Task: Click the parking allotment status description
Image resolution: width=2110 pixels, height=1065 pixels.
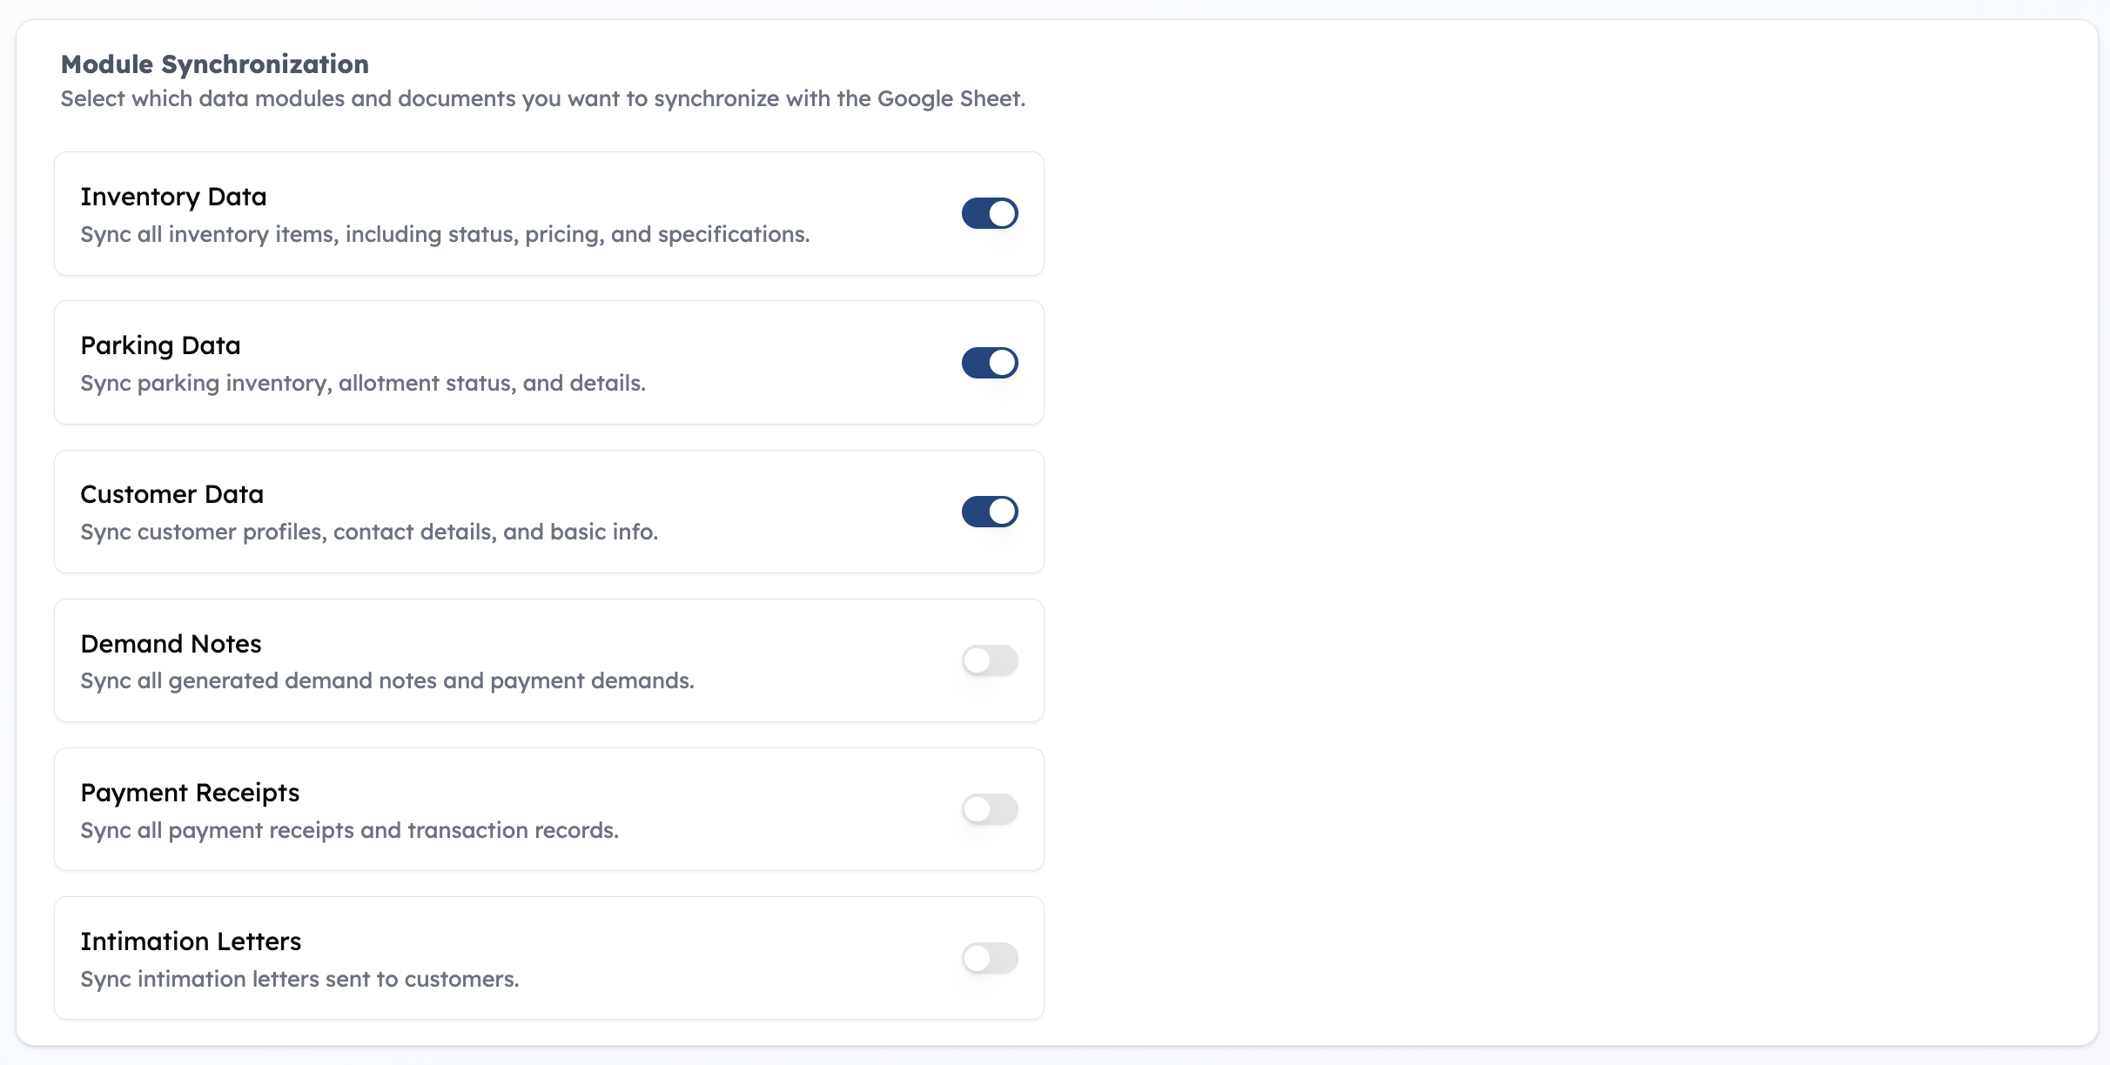Action: click(x=363, y=384)
